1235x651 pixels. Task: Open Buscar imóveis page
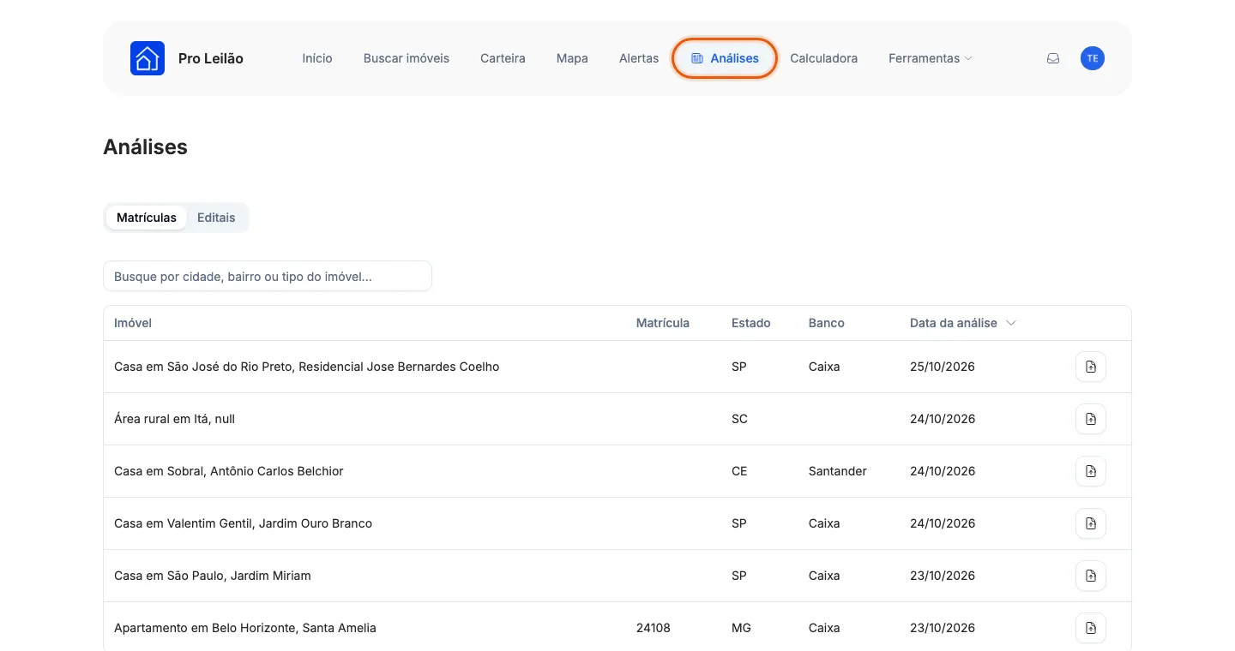tap(407, 58)
